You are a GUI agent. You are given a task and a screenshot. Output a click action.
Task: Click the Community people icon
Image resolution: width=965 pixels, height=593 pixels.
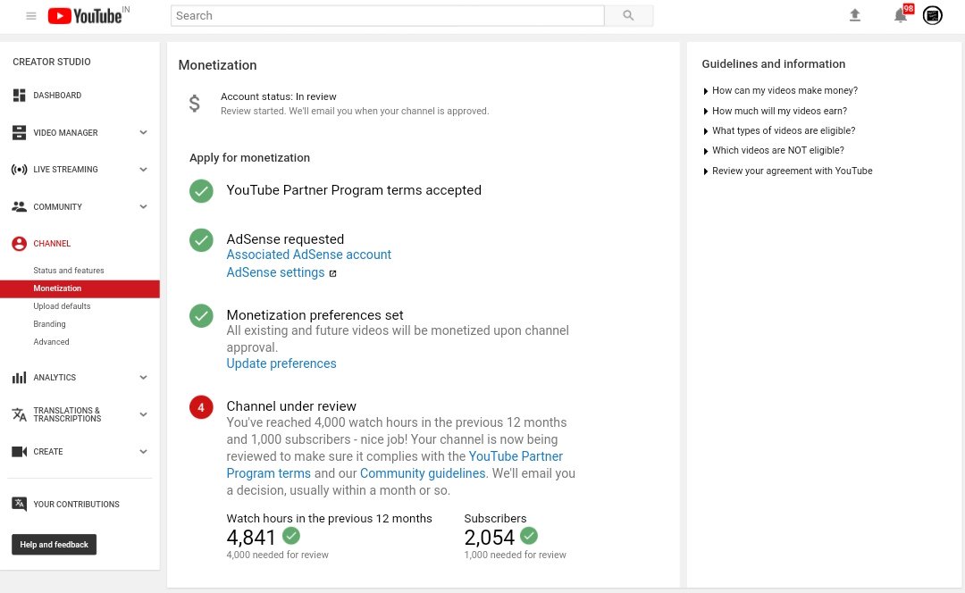point(19,206)
